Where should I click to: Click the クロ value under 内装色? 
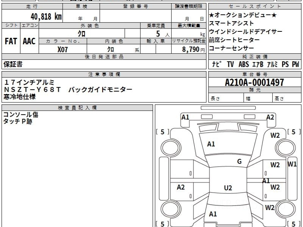[111, 49]
